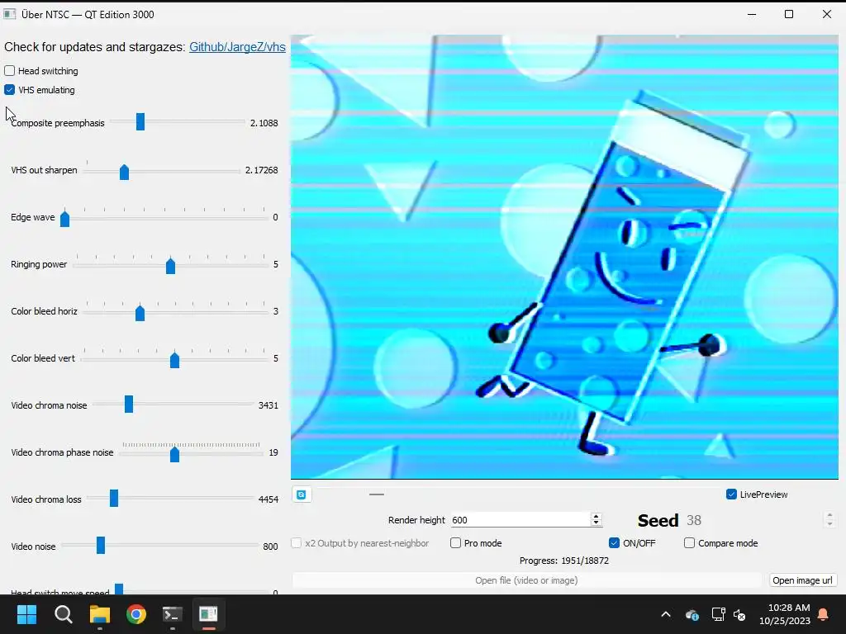The image size is (846, 634).
Task: Click the taskbar clock and date
Action: [x=785, y=614]
